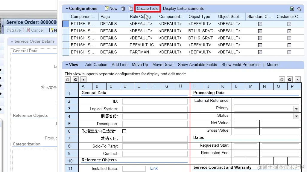
Task: Click Add Line in View toolbar
Action: pyautogui.click(x=119, y=64)
